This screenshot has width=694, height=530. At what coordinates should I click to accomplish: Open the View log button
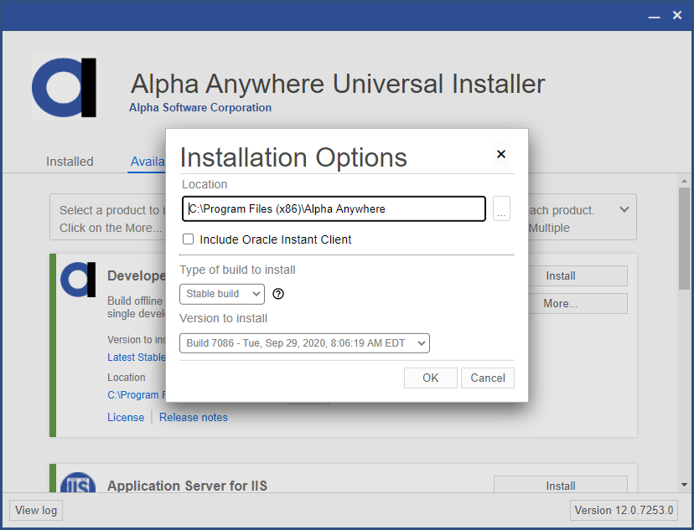[x=36, y=510]
